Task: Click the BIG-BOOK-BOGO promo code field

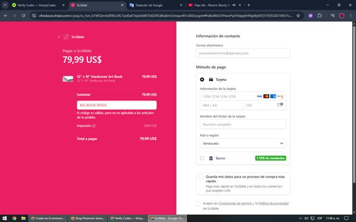Action: (117, 105)
